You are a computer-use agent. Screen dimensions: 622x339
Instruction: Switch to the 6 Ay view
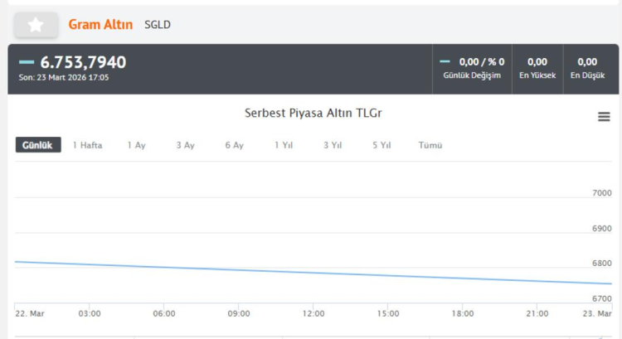coord(234,145)
